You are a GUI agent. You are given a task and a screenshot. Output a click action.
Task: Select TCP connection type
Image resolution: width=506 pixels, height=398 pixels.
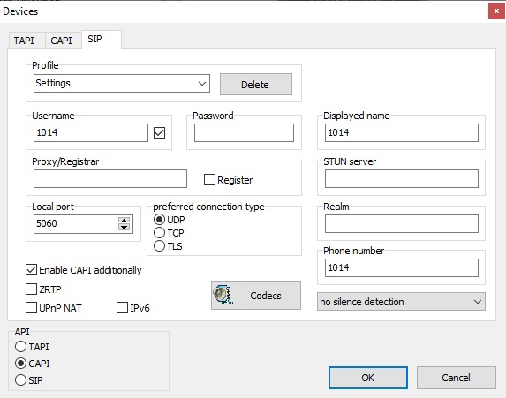pyautogui.click(x=159, y=233)
